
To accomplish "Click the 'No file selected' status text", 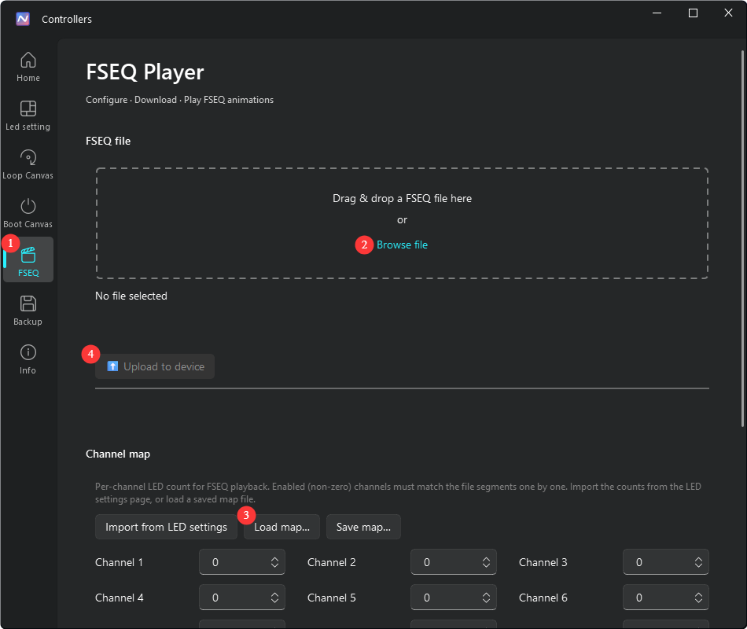I will coord(131,296).
